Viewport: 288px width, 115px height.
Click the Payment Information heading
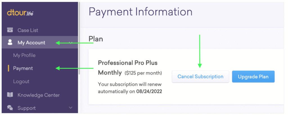[140, 12]
